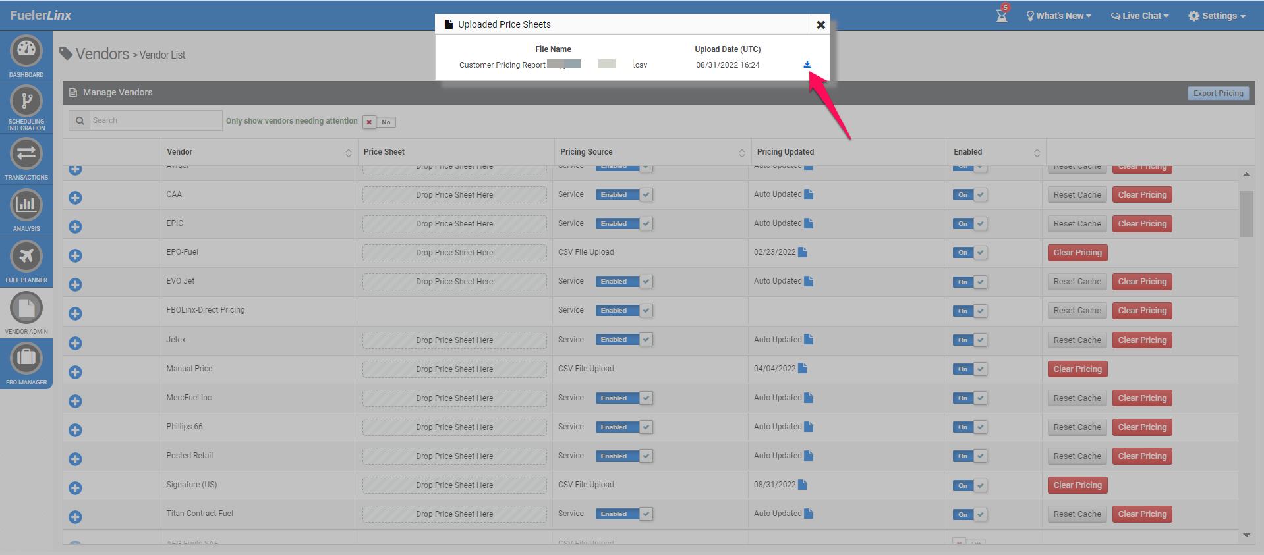Screen dimensions: 1264x555
Task: Toggle 'Only show vendors needing attention' switch
Action: click(379, 122)
